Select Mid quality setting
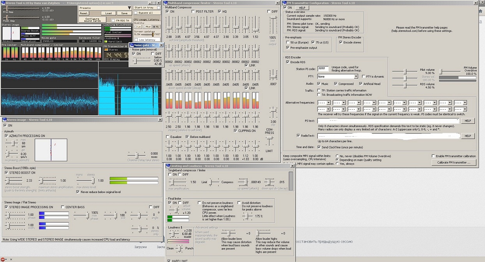Image resolution: width=485 pixels, height=262 pixels. point(146,27)
